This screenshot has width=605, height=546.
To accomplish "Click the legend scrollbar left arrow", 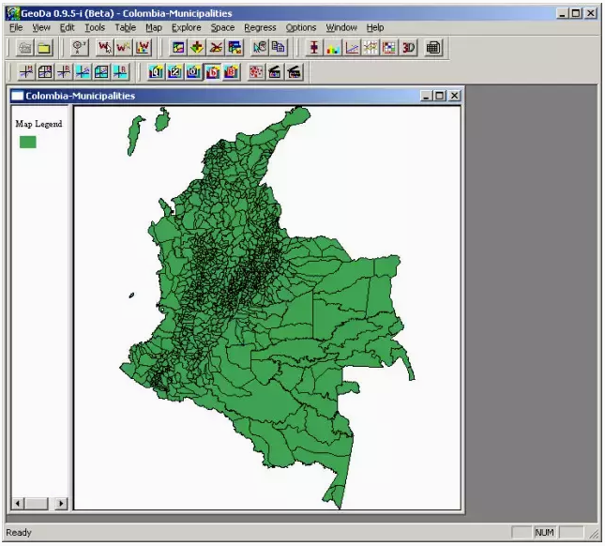I will coord(19,504).
